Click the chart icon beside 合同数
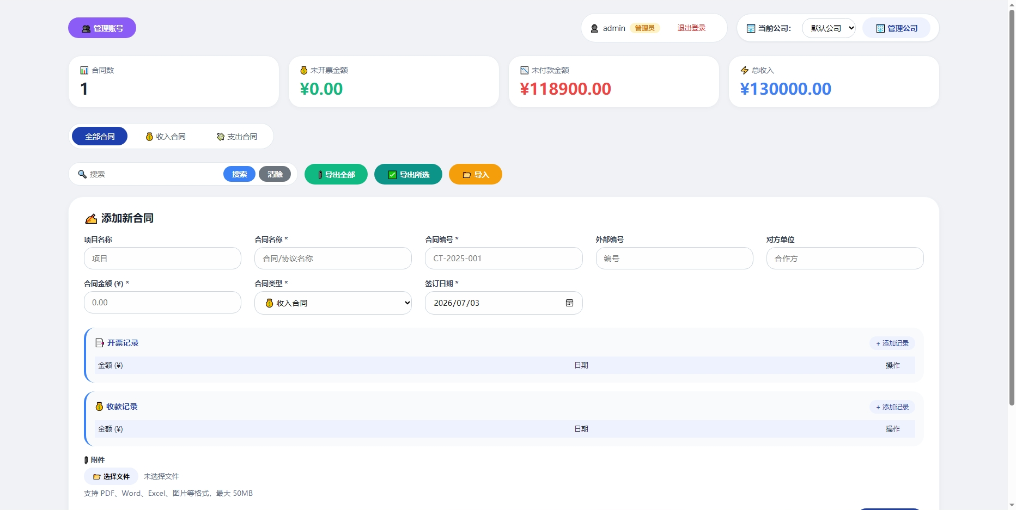Image resolution: width=1016 pixels, height=510 pixels. [x=84, y=70]
